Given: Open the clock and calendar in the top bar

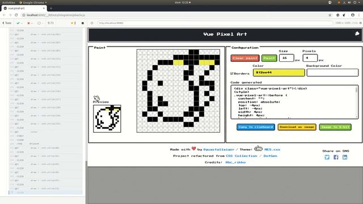Looking at the screenshot, I should click(x=183, y=2).
